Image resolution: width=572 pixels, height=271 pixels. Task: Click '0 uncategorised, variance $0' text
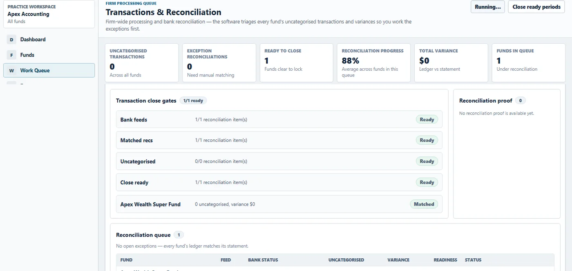tap(225, 204)
